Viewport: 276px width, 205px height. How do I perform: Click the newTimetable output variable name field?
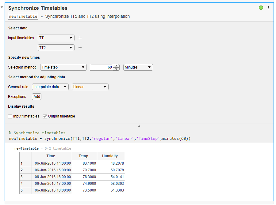pyautogui.click(x=23, y=16)
